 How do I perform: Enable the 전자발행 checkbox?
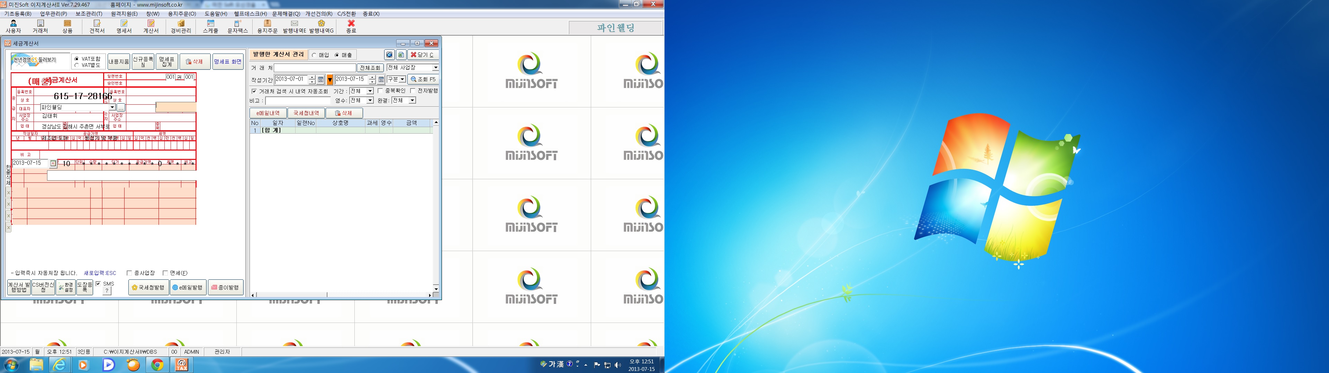[413, 91]
